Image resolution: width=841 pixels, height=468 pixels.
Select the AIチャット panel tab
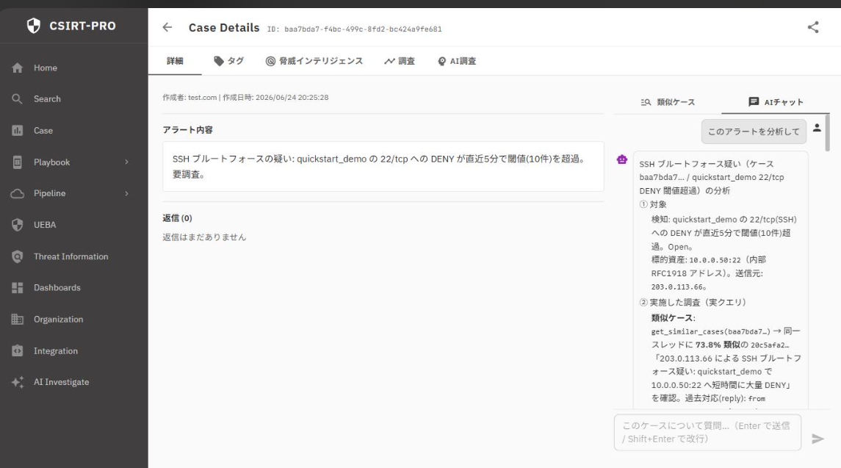(x=776, y=102)
